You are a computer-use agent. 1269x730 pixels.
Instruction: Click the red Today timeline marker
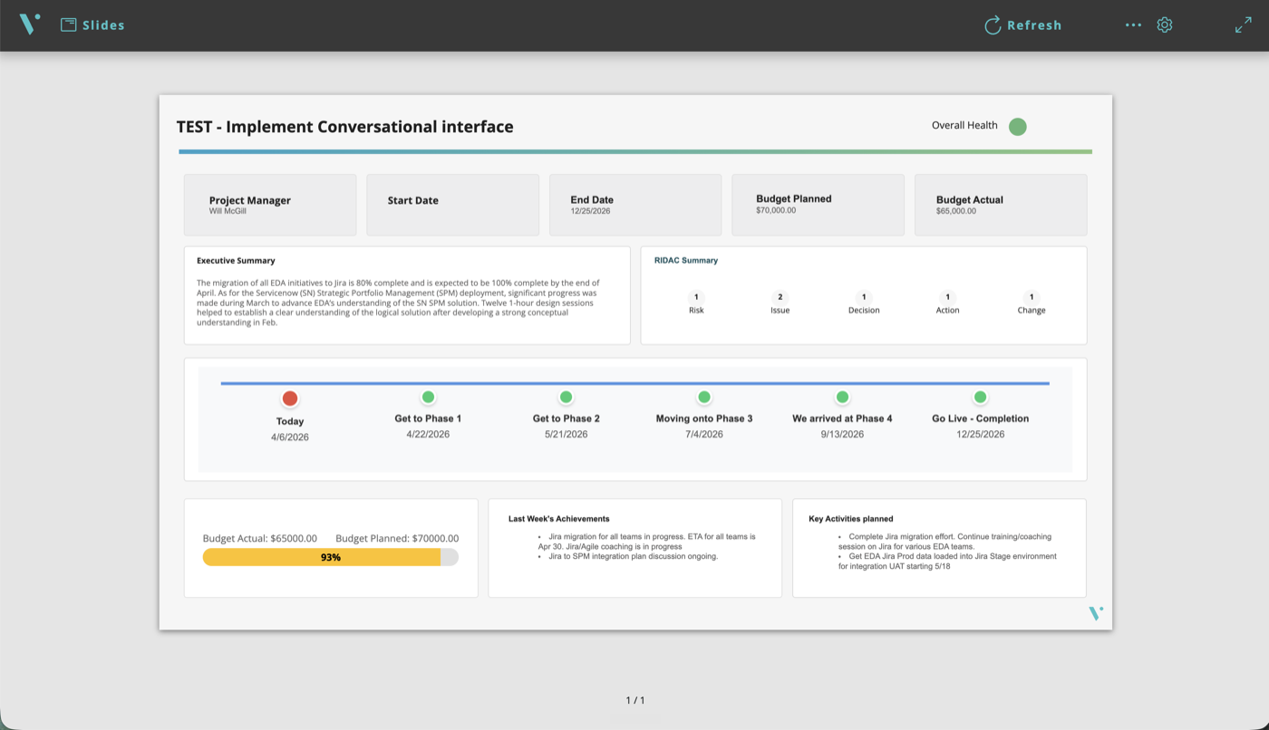(x=290, y=398)
